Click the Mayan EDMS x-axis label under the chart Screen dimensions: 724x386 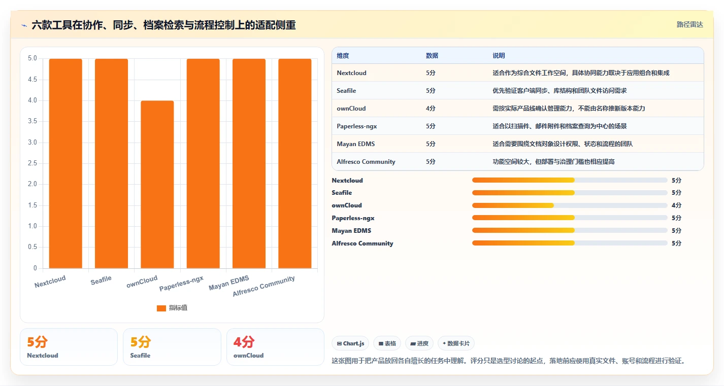tap(229, 283)
